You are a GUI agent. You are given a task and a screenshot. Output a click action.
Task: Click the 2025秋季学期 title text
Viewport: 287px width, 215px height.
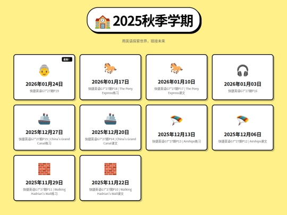point(153,21)
